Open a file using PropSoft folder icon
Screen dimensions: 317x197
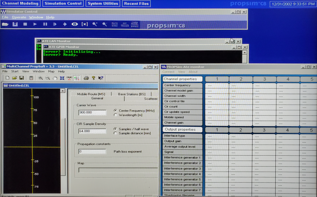click(x=14, y=78)
